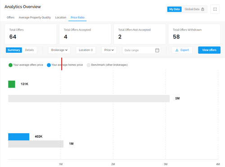The width and height of the screenshot is (225, 167).
Task: Expand the Brokerage dropdown
Action: coord(59,50)
